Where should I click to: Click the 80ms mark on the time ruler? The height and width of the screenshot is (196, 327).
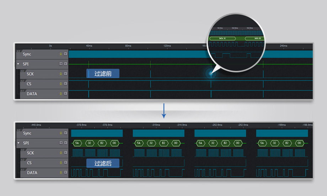point(128,46)
